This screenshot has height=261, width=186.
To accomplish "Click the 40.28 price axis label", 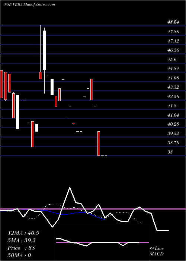I will coord(173,124).
